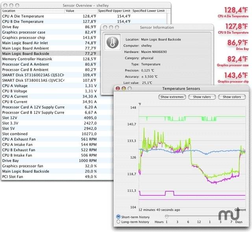Click the Computer value shelley

pos(146,46)
